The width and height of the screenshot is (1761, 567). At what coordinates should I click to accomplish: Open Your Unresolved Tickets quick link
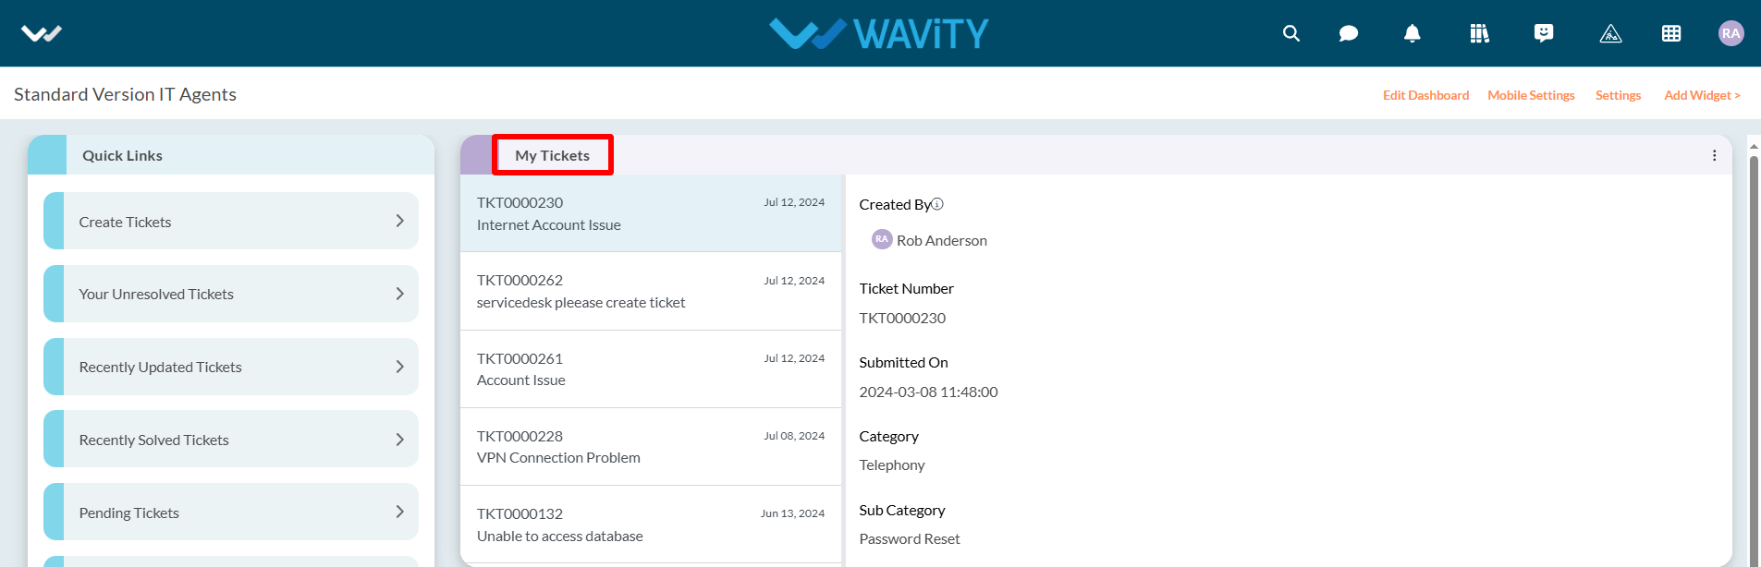[x=231, y=294]
